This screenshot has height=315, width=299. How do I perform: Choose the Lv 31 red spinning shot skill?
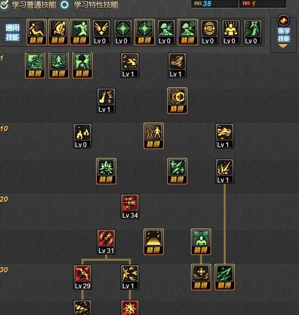pos(106,242)
